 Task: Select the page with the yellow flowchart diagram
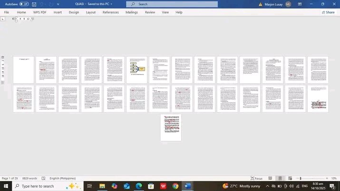click(136, 70)
